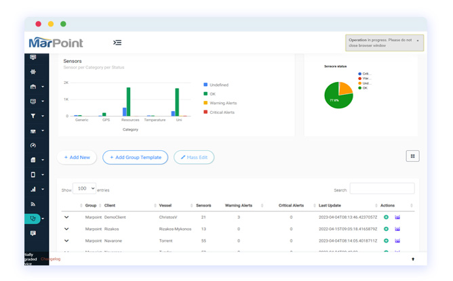This screenshot has height=281, width=453.
Task: Open chart icon for Rizakos-Mykonos row
Action: tap(397, 229)
